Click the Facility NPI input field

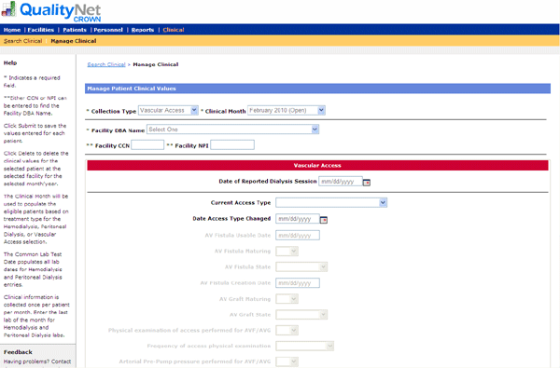(232, 145)
